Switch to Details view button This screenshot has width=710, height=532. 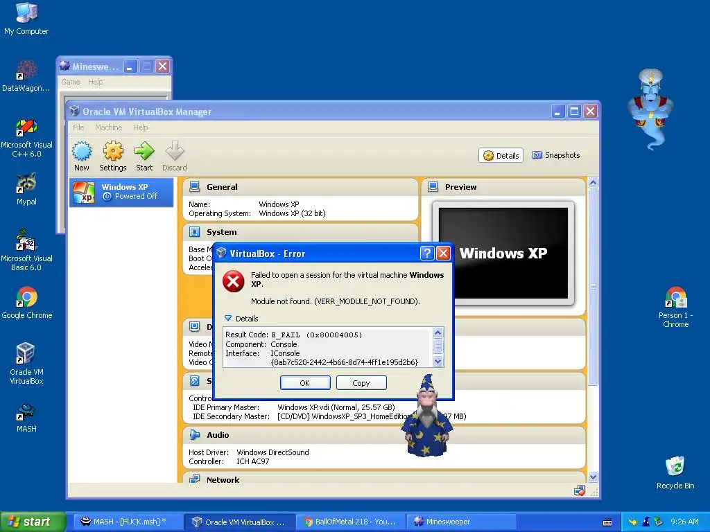[x=501, y=156]
